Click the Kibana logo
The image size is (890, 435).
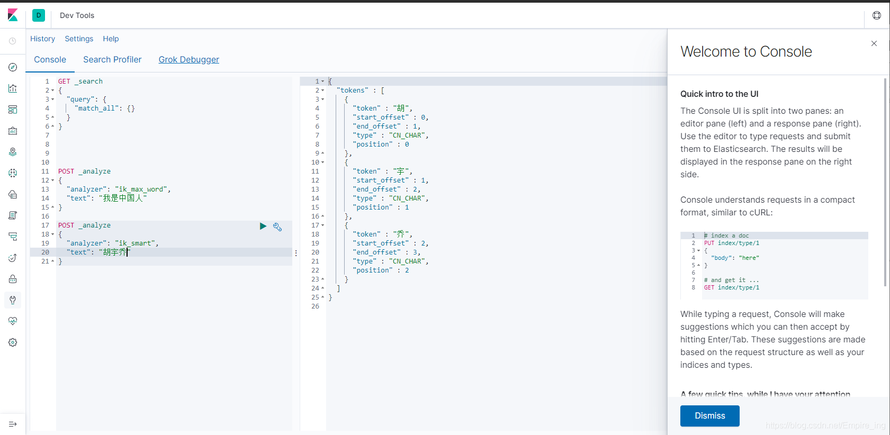13,15
